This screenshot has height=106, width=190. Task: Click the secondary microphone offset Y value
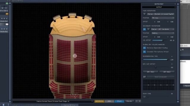[172, 37]
